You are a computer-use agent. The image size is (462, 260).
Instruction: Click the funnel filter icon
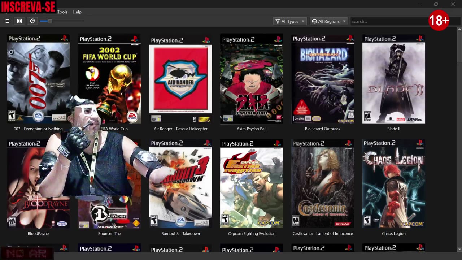[x=278, y=21]
